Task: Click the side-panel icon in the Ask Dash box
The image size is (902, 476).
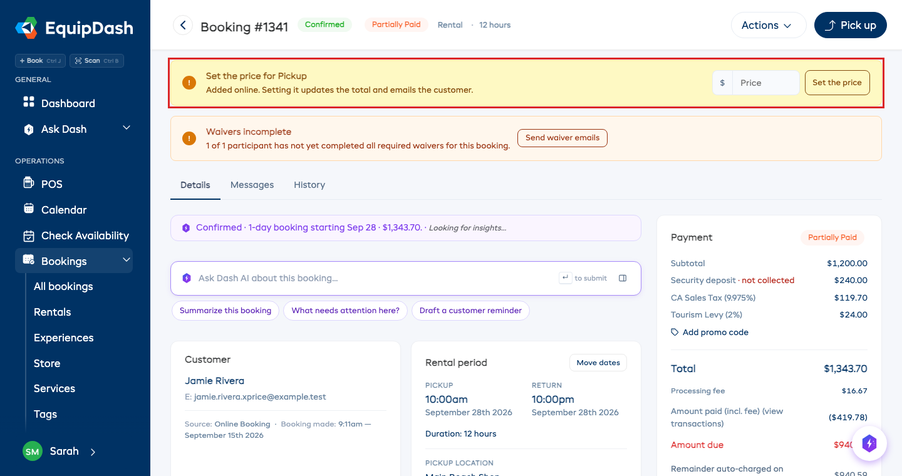Action: point(623,278)
